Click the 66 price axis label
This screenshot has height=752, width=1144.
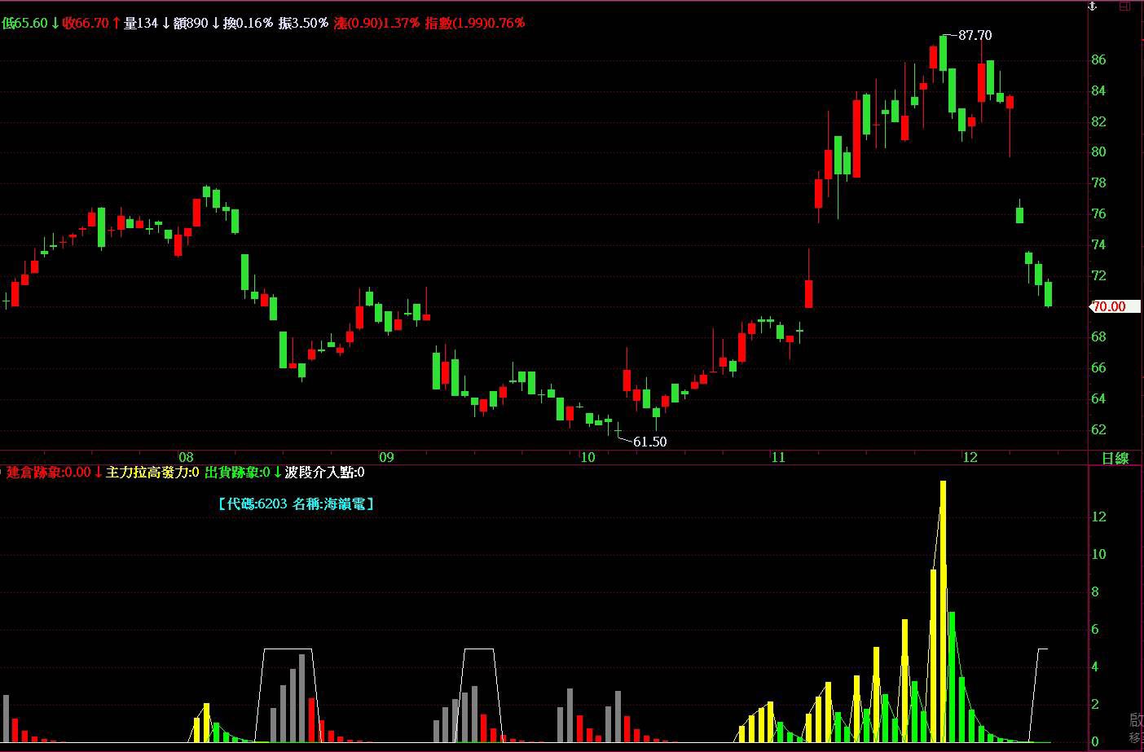(x=1098, y=367)
